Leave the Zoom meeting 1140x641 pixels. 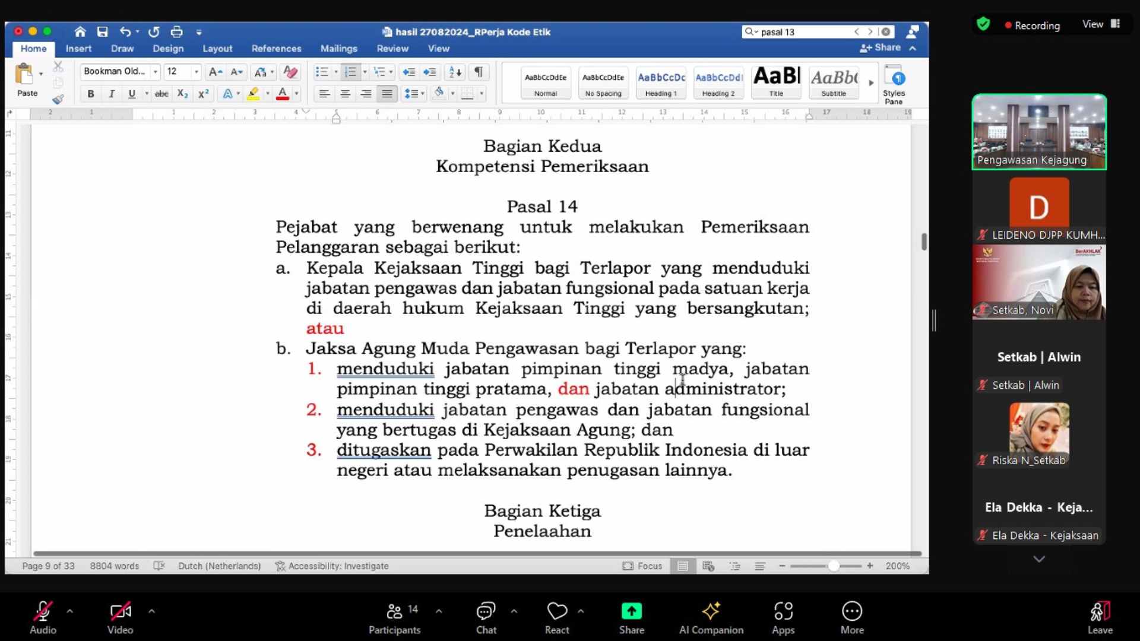(1100, 618)
